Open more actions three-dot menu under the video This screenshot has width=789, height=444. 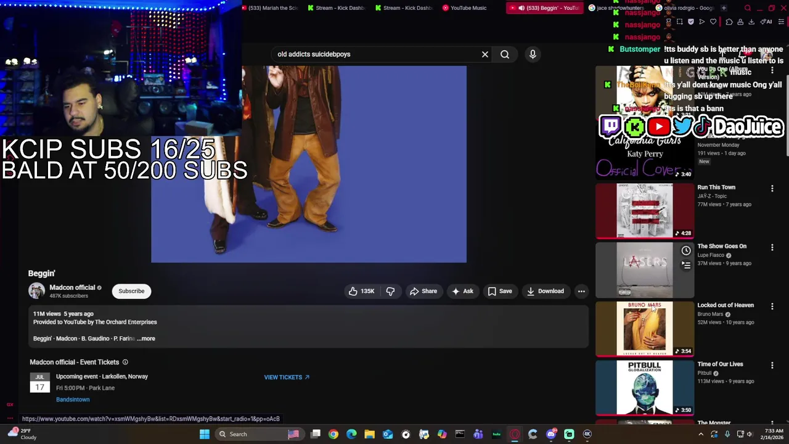click(x=581, y=291)
